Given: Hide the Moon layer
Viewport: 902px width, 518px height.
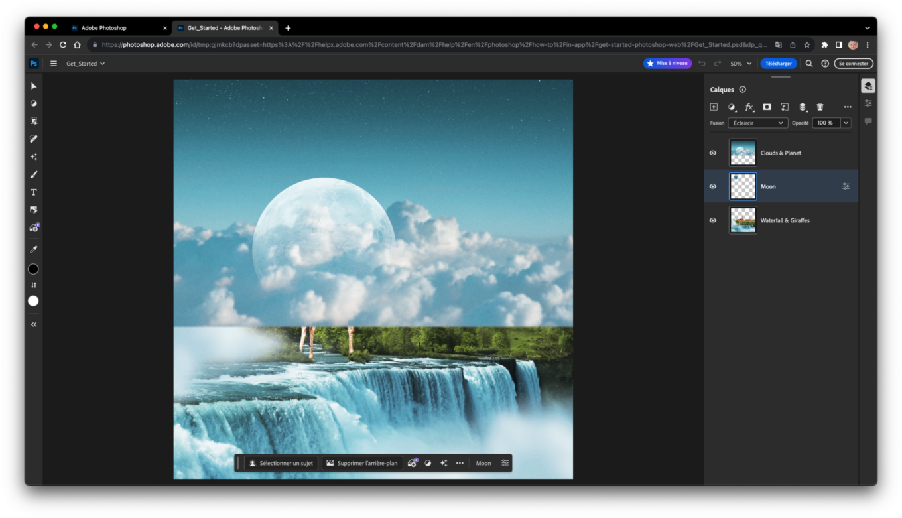Looking at the screenshot, I should click(713, 186).
